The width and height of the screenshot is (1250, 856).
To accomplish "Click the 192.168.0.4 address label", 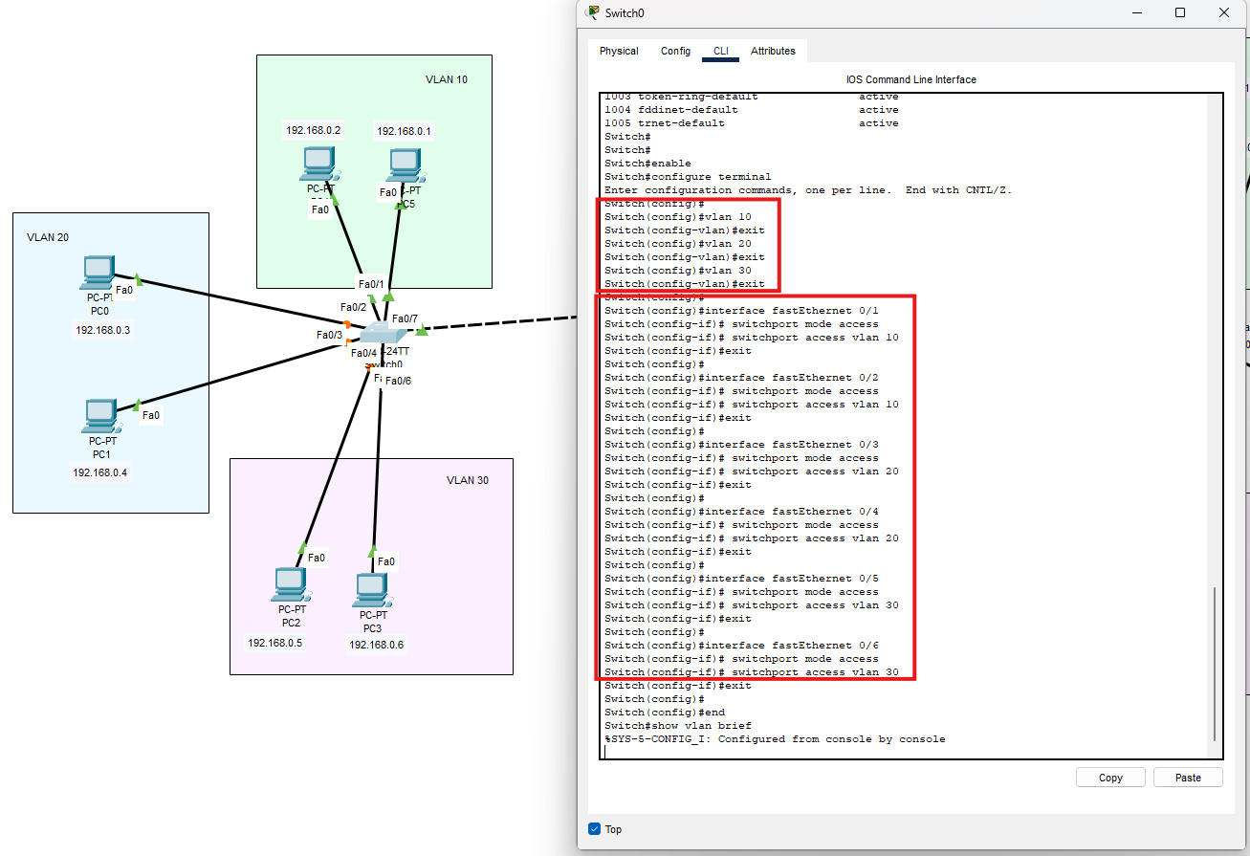I will click(x=100, y=472).
